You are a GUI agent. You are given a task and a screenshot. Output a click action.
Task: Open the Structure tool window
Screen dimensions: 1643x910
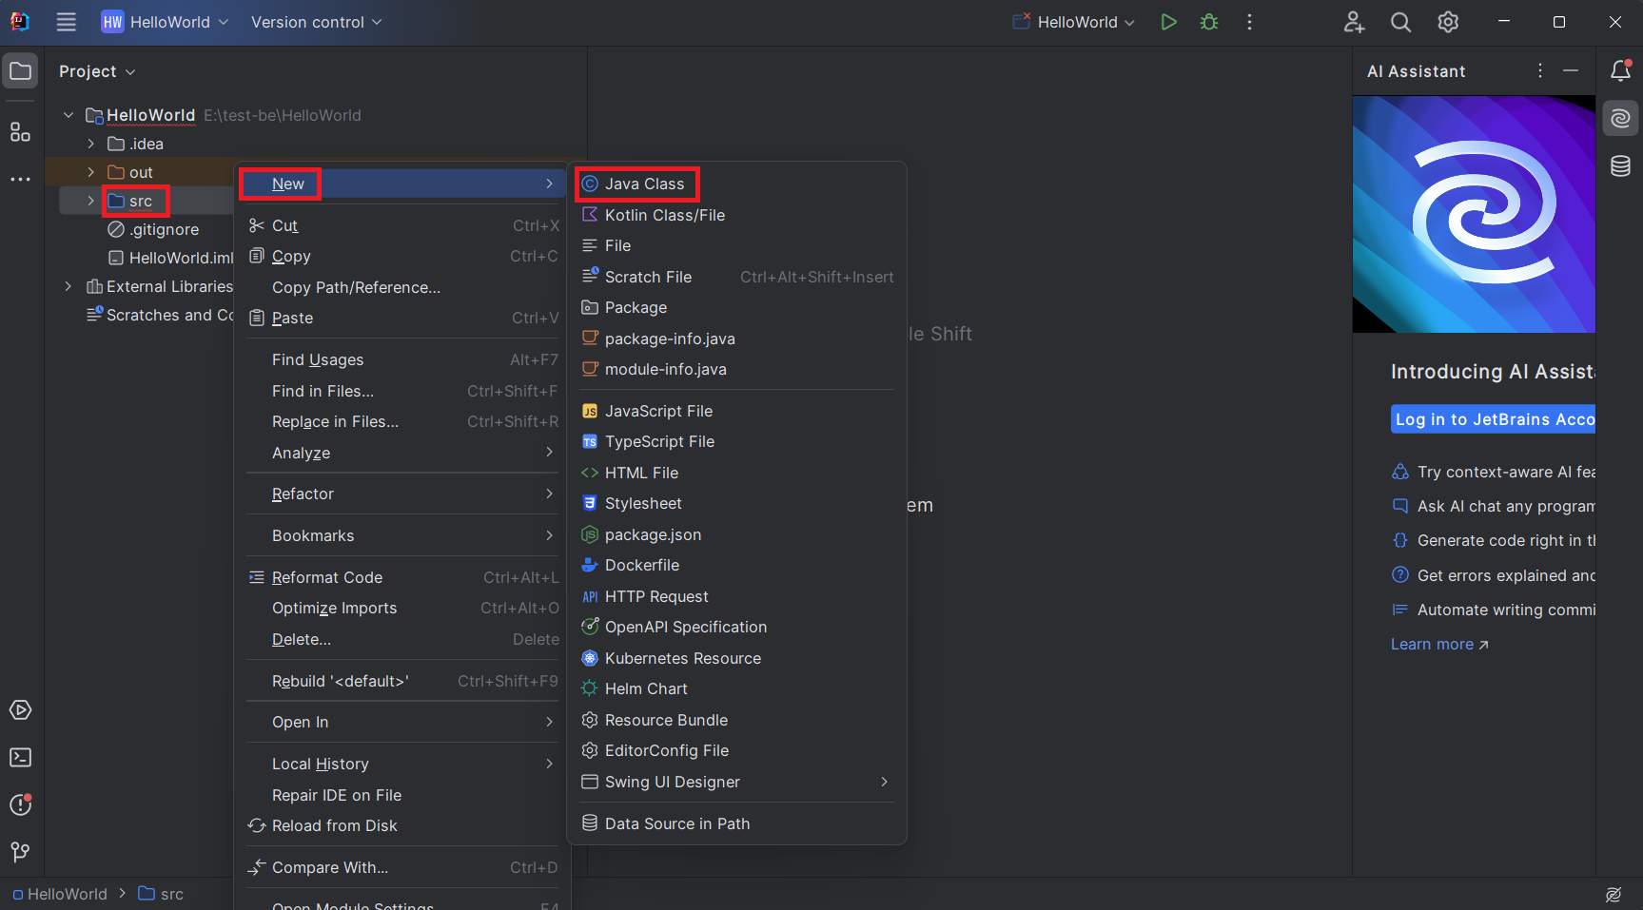point(20,132)
